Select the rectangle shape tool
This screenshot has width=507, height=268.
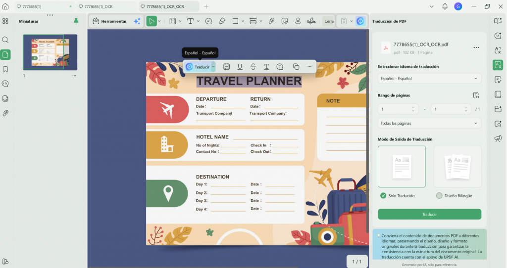pyautogui.click(x=235, y=21)
